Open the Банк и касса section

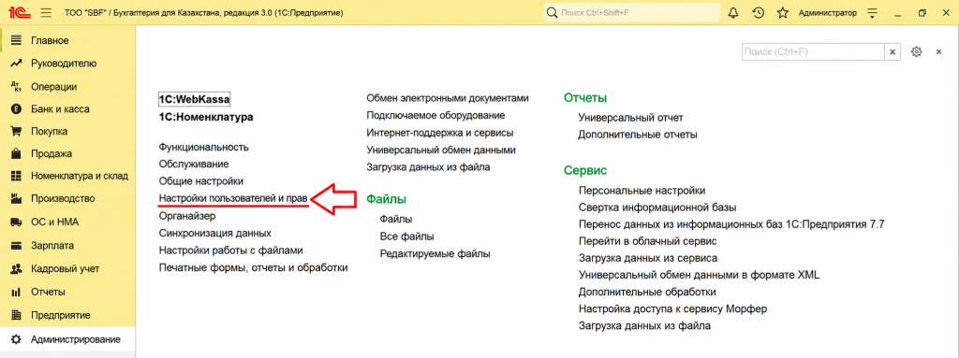[60, 109]
